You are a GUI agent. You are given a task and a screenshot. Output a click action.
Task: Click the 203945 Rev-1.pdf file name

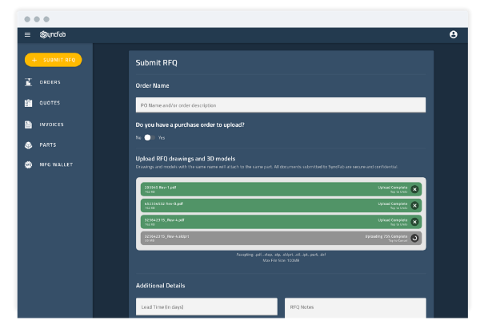(160, 188)
